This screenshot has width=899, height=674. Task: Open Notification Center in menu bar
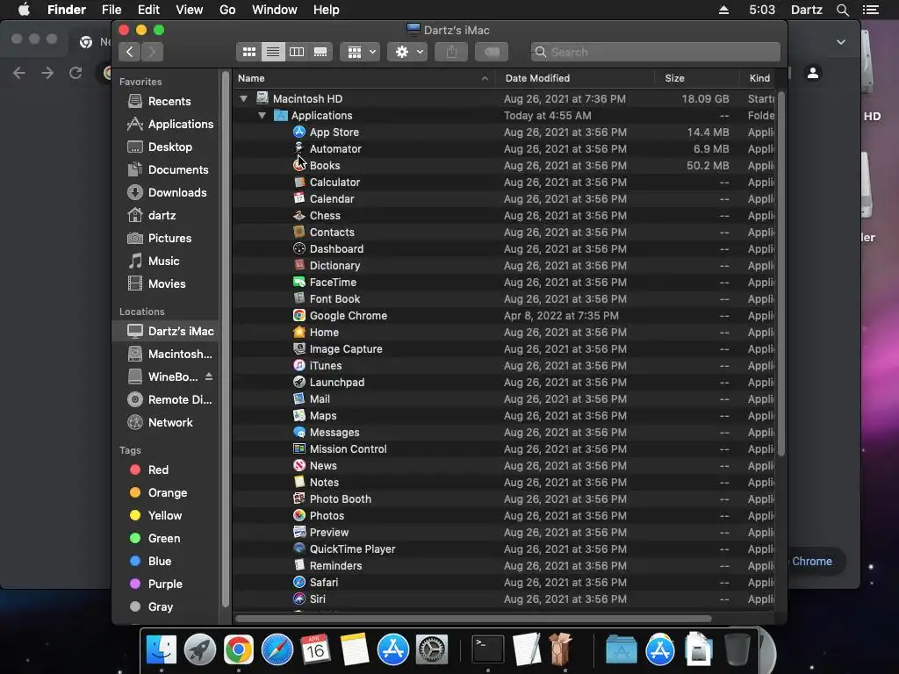click(871, 10)
